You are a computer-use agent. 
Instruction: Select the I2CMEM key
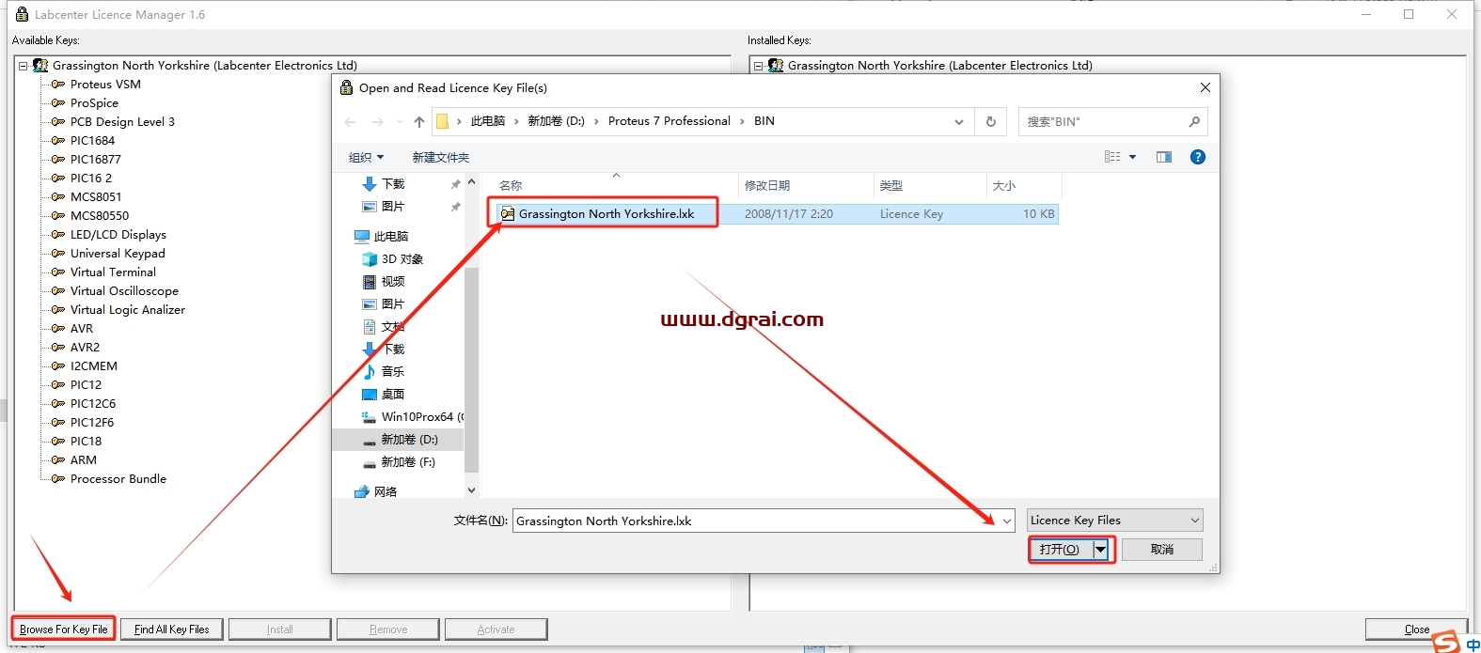coord(94,366)
